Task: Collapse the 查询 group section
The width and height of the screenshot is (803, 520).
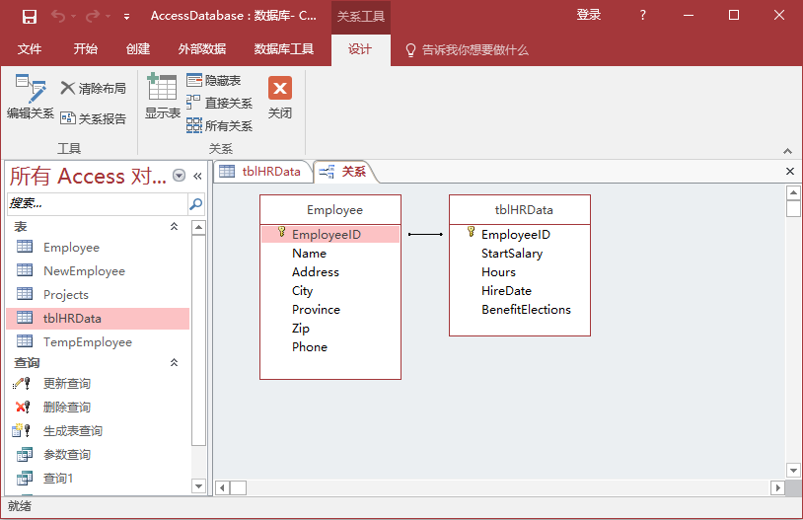Action: (175, 363)
